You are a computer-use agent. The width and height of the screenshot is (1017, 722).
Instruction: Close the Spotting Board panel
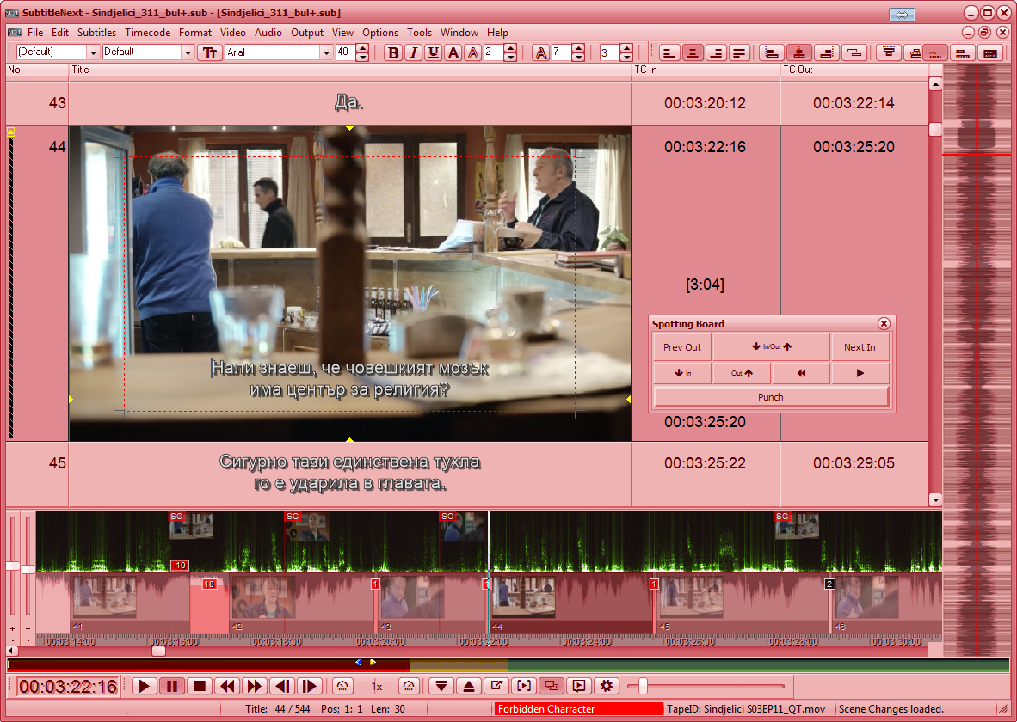click(884, 323)
